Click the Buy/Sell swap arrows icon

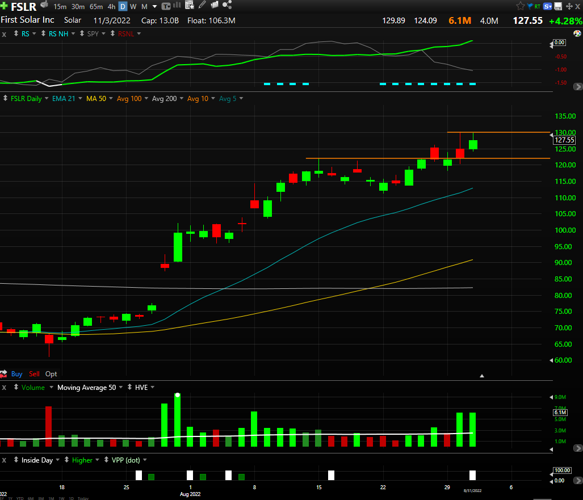(4, 373)
